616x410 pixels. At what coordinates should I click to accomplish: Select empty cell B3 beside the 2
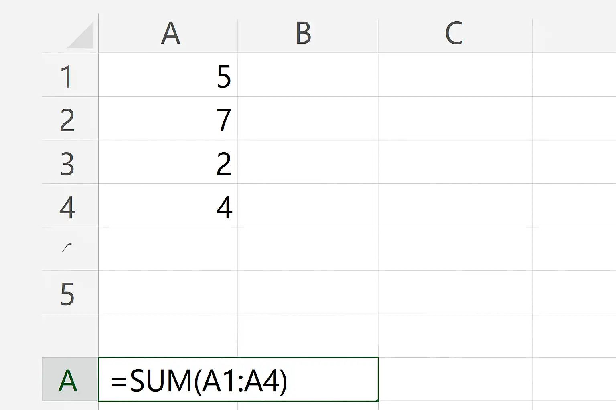coord(308,162)
